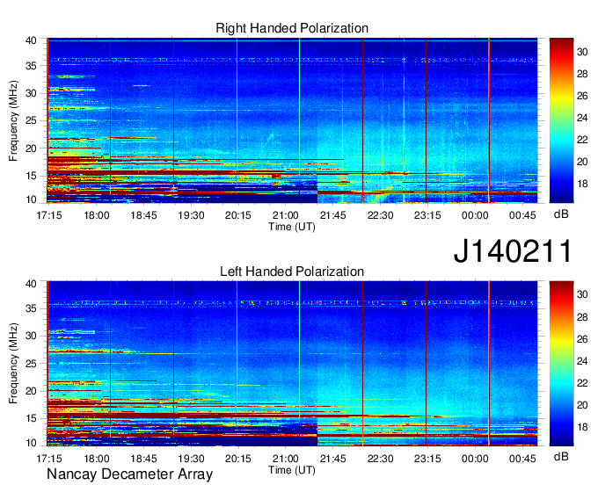598x485 pixels.
Task: Click Time (UT) label under Left Handed plot
Action: pos(292,470)
